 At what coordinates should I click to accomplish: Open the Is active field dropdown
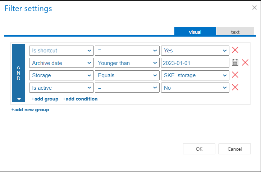[x=61, y=88]
